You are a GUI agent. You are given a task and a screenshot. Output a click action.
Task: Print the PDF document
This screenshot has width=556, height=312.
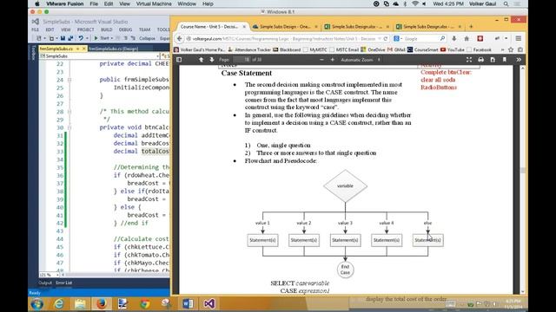pos(480,60)
